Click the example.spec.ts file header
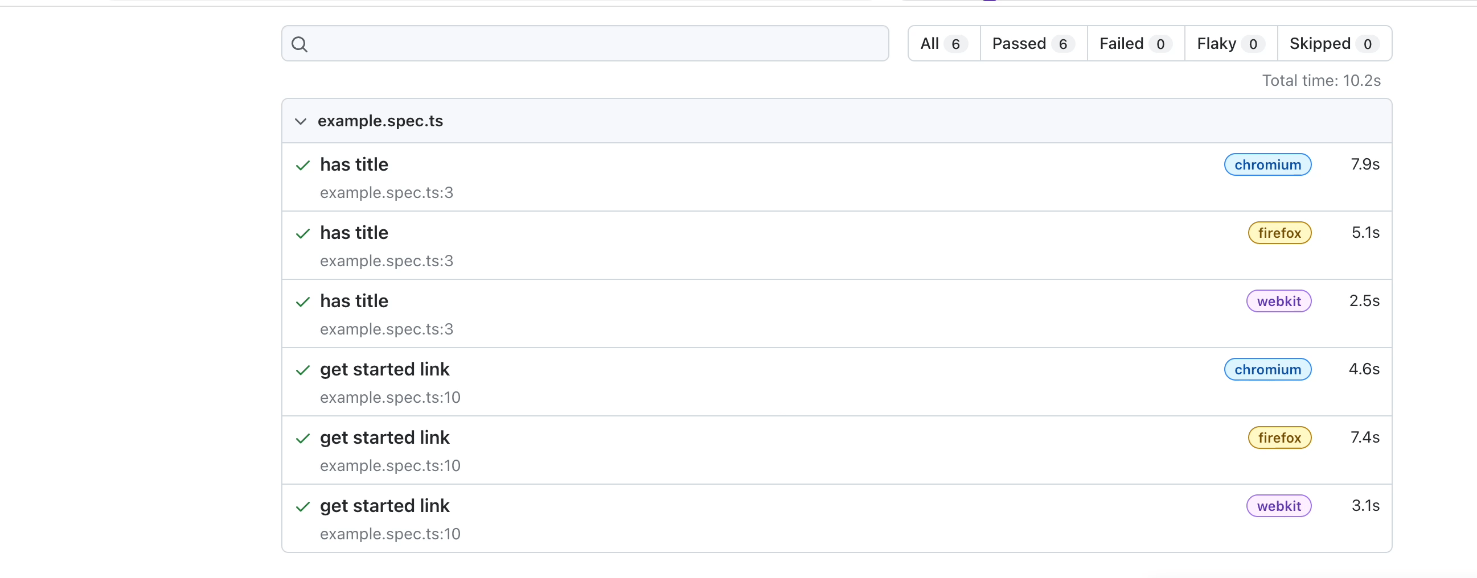1477x578 pixels. [836, 121]
